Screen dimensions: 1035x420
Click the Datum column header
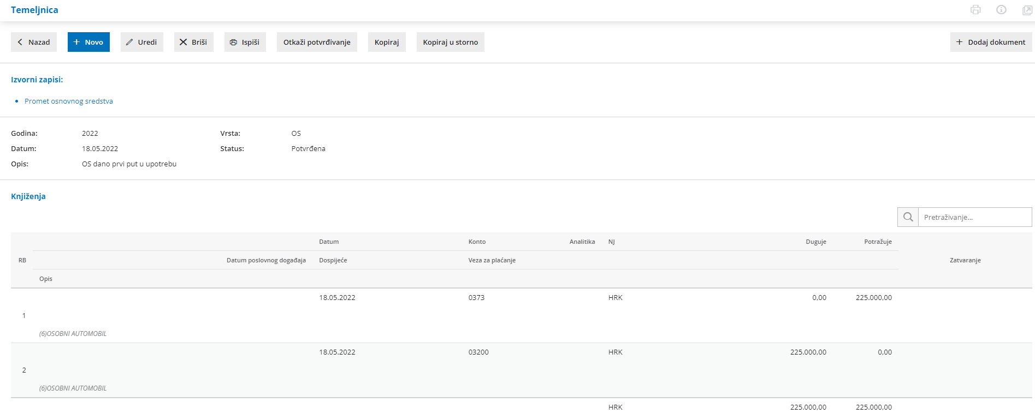329,242
